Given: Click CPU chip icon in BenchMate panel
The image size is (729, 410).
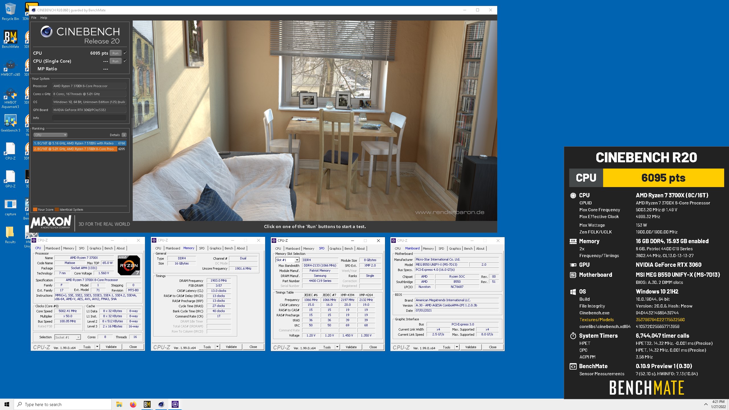Looking at the screenshot, I should 573,195.
